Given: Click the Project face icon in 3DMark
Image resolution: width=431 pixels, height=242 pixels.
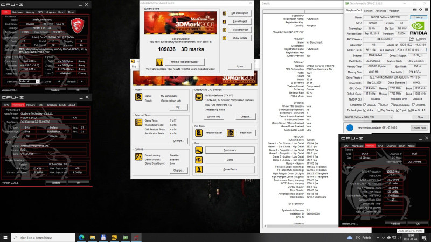Looking at the screenshot, I should (x=138, y=97).
